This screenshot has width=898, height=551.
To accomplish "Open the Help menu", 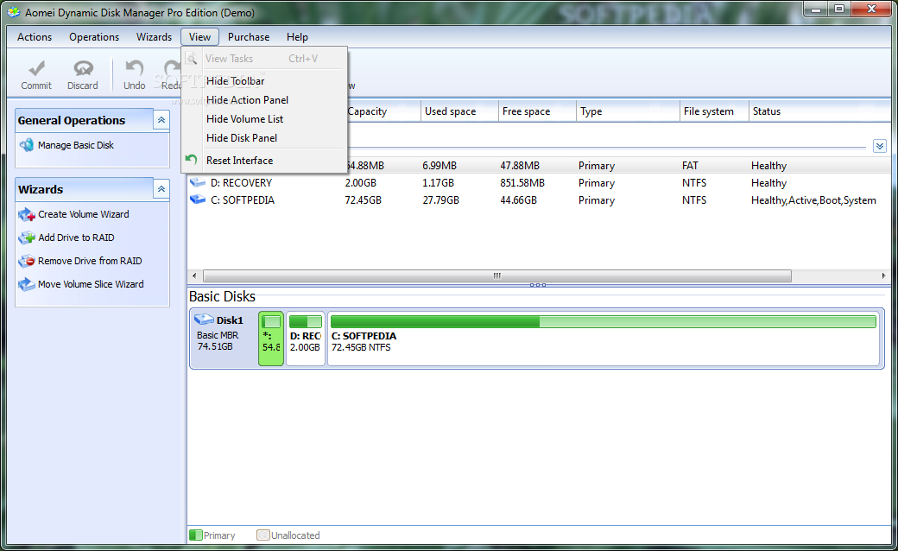I will click(297, 36).
